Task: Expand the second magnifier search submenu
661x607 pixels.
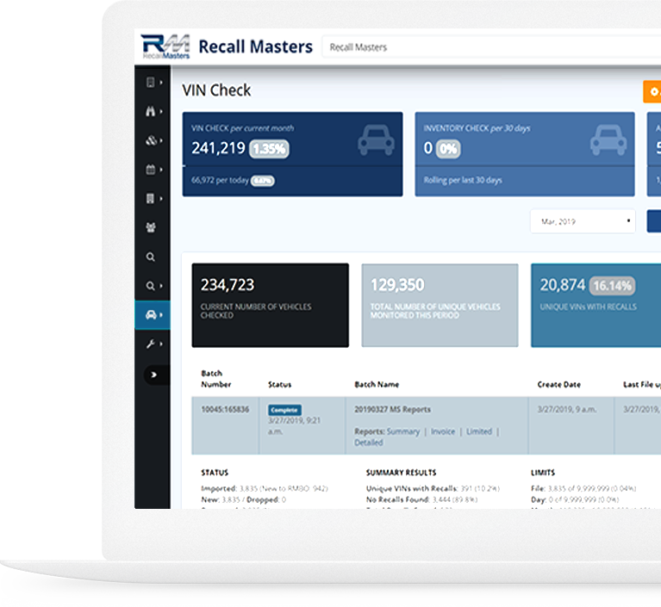Action: (x=153, y=286)
